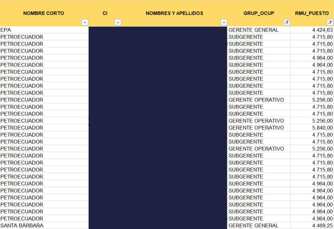This screenshot has width=334, height=229.
Task: Select the GERENTE GENERAL cell in EPA row
Action: 259,30
